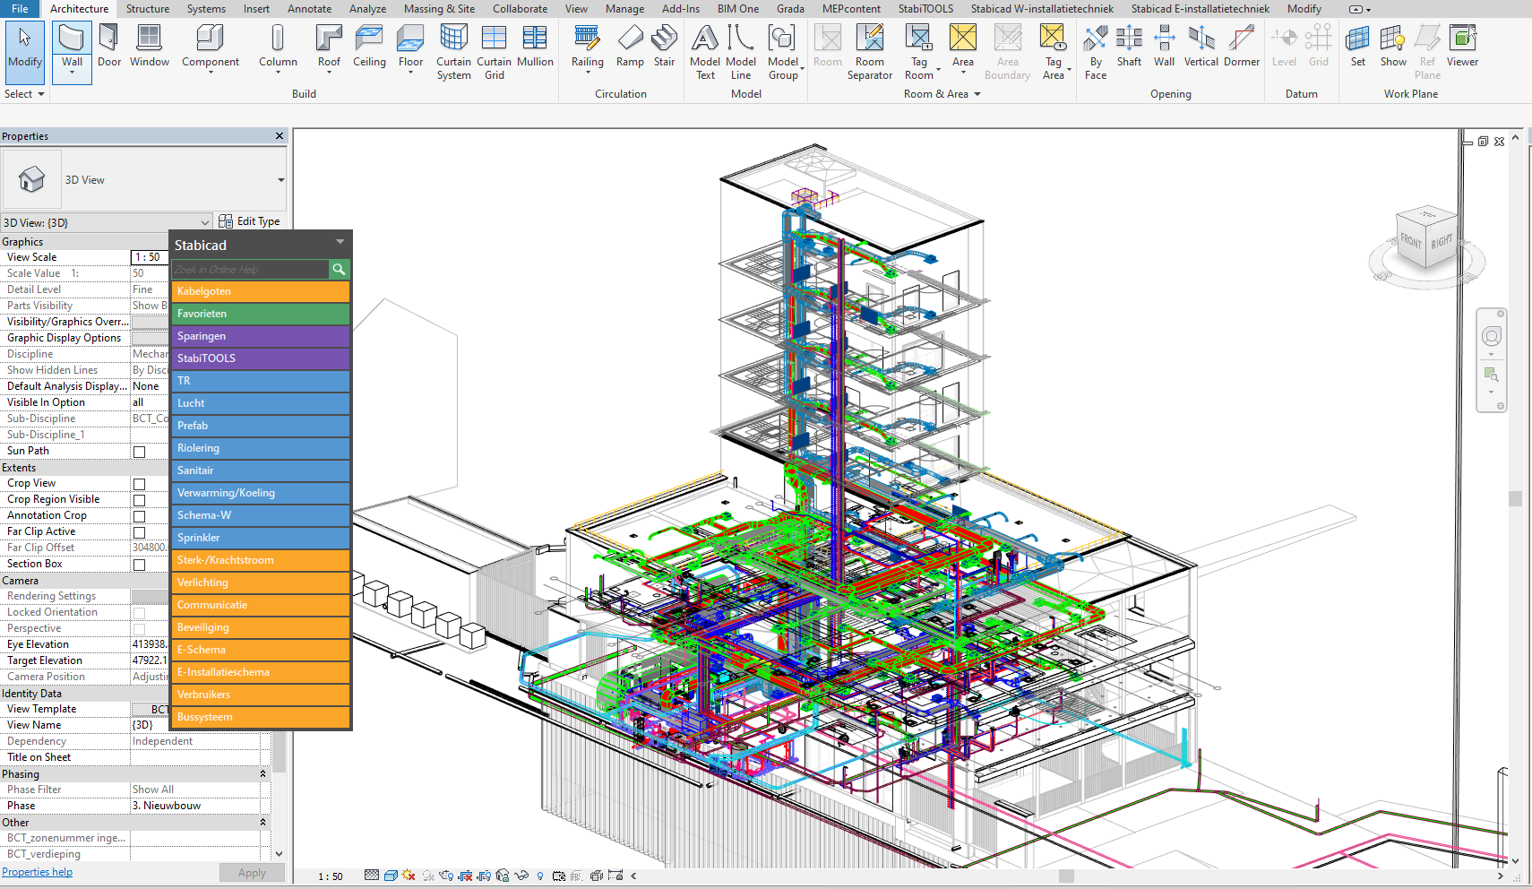
Task: Open the Properties help link
Action: (x=37, y=872)
